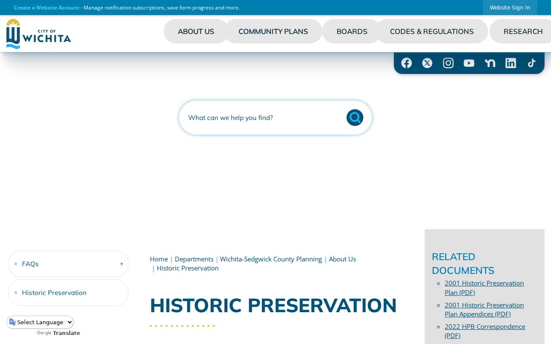The width and height of the screenshot is (551, 344).
Task: Open the Research navigation menu
Action: coord(523,31)
